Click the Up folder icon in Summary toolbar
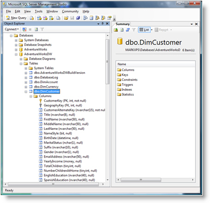This screenshot has width=210, height=203. point(116,30)
